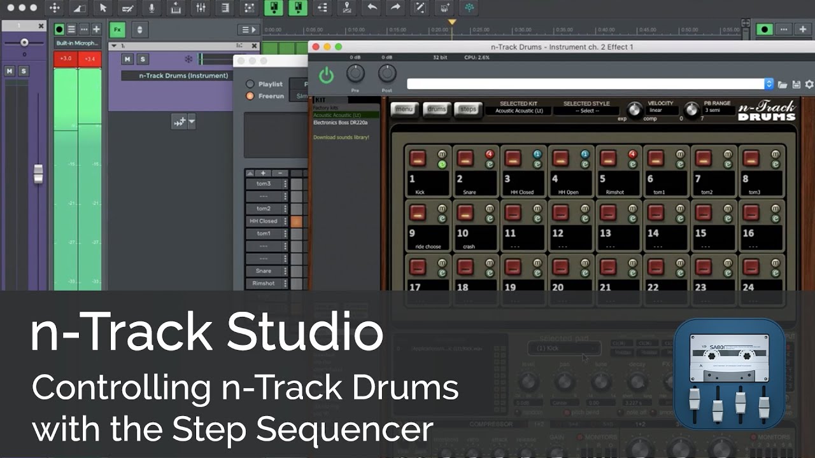Click the redo arrow in toolbar
The width and height of the screenshot is (815, 458).
click(x=395, y=8)
